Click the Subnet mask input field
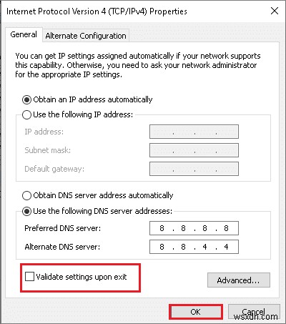 click(x=194, y=150)
